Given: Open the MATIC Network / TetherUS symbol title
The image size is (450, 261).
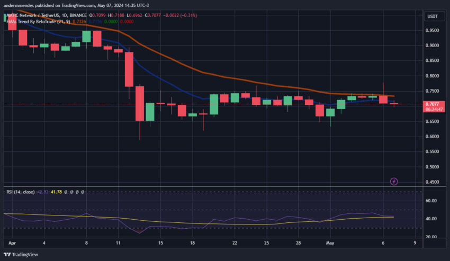Looking at the screenshot, I should (x=33, y=15).
